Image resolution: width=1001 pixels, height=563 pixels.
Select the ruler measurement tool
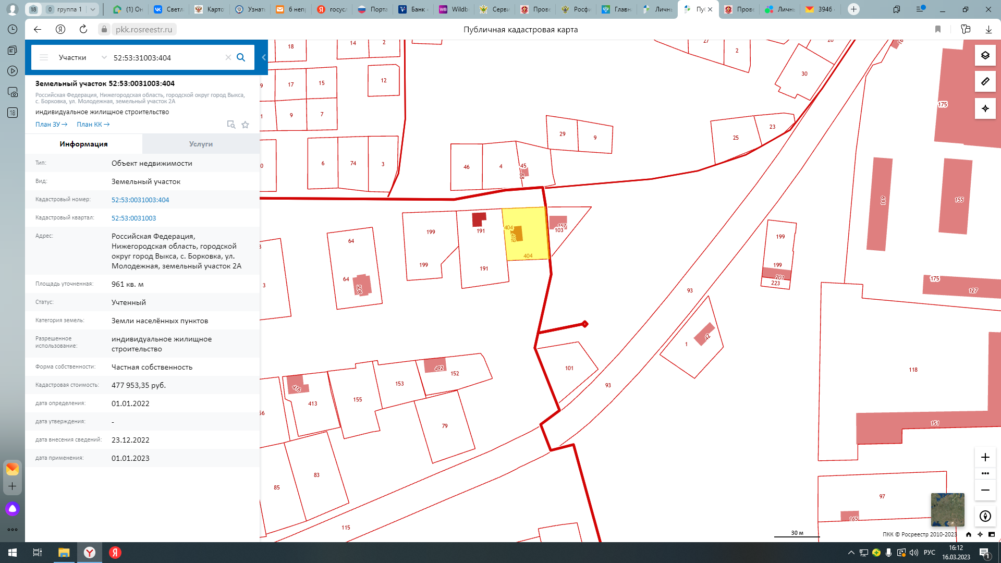[985, 81]
